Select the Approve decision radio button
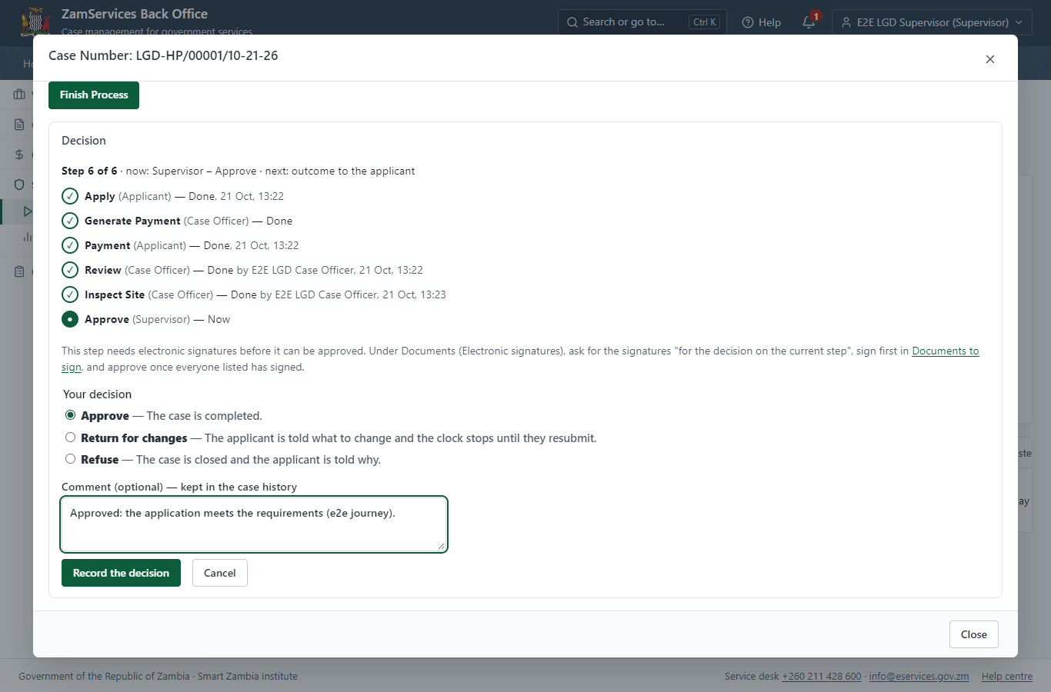The height and width of the screenshot is (692, 1051). [71, 415]
